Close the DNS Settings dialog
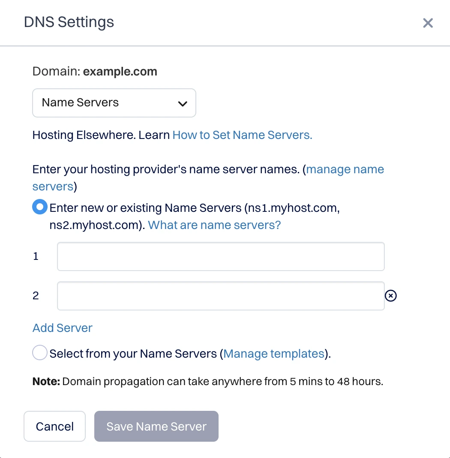The width and height of the screenshot is (450, 458). 428,23
